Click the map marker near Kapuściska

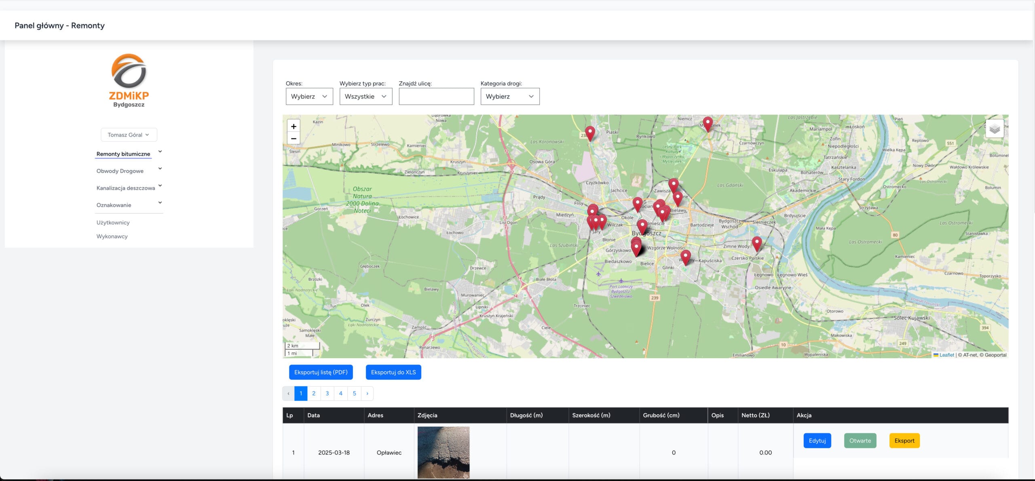[x=685, y=256]
